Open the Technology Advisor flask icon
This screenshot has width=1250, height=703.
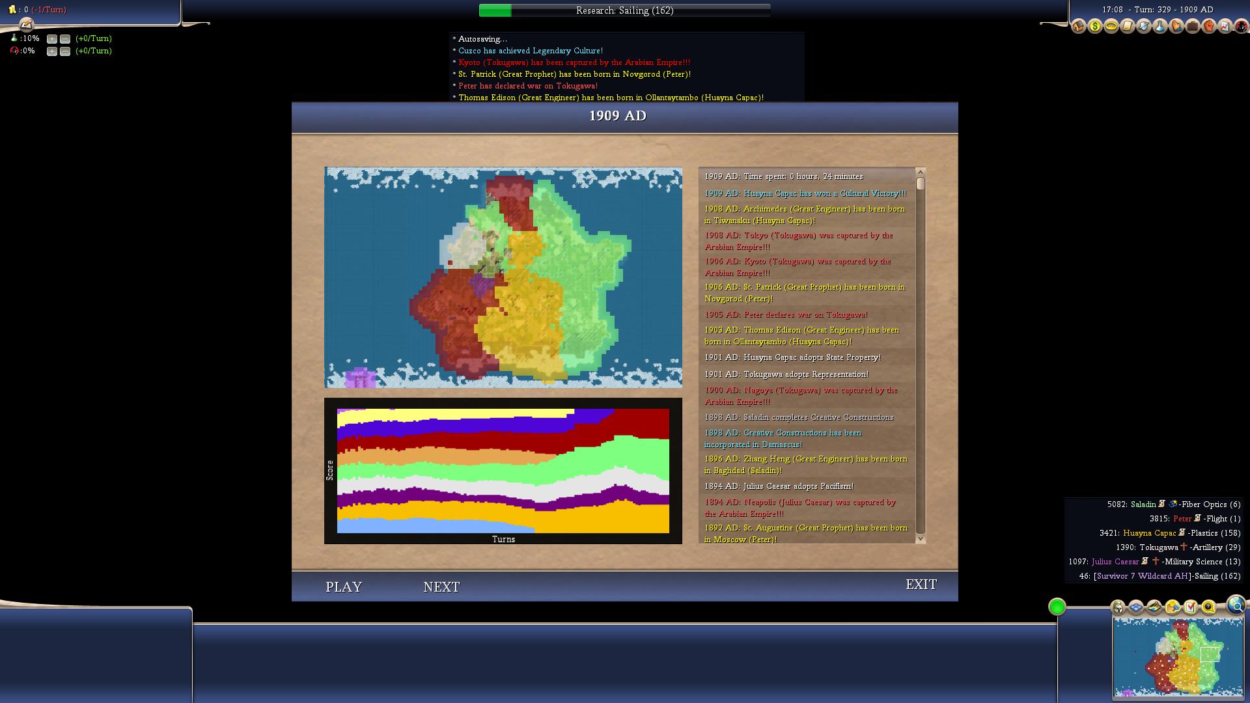click(x=1160, y=26)
